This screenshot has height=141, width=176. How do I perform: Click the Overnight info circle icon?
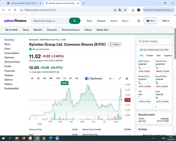58,72
